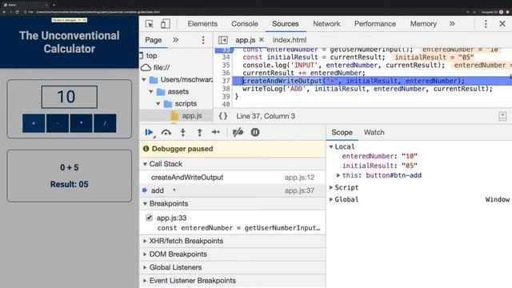Screen dimensions: 512x288
Task: Click the calculator multiply button
Action: pyautogui.click(x=81, y=123)
